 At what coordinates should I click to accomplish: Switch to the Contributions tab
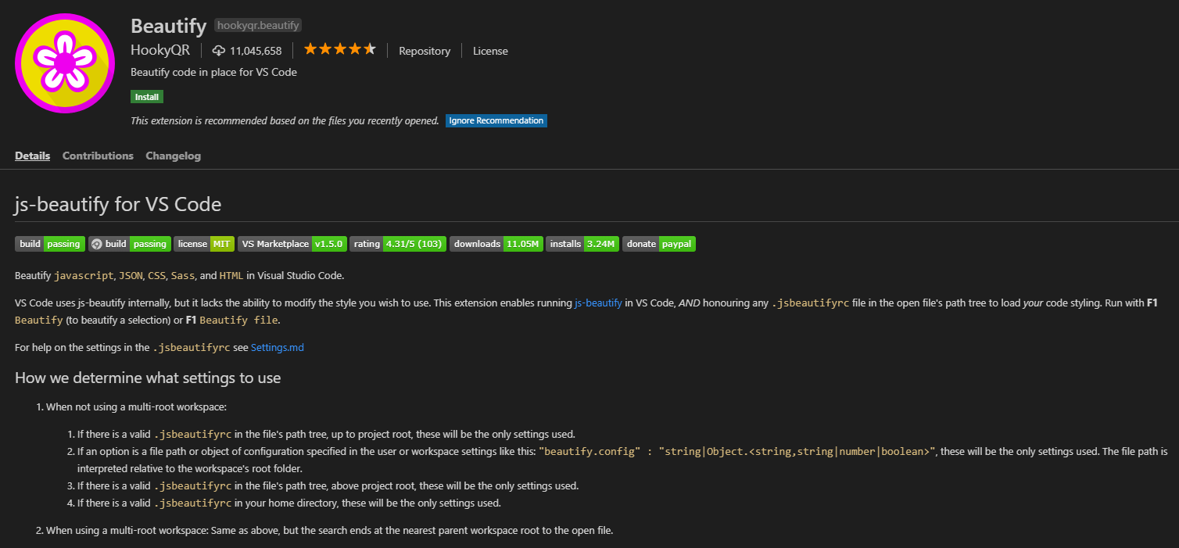coord(98,156)
